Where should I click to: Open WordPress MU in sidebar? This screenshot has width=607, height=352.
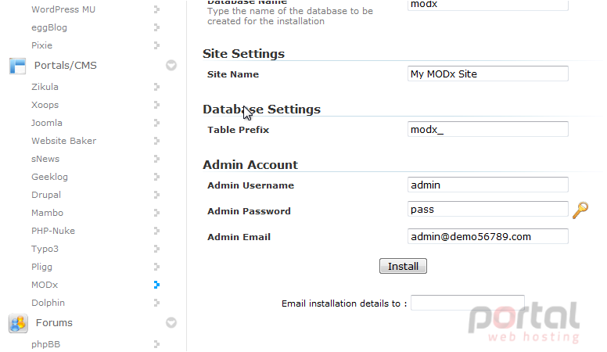(x=63, y=9)
